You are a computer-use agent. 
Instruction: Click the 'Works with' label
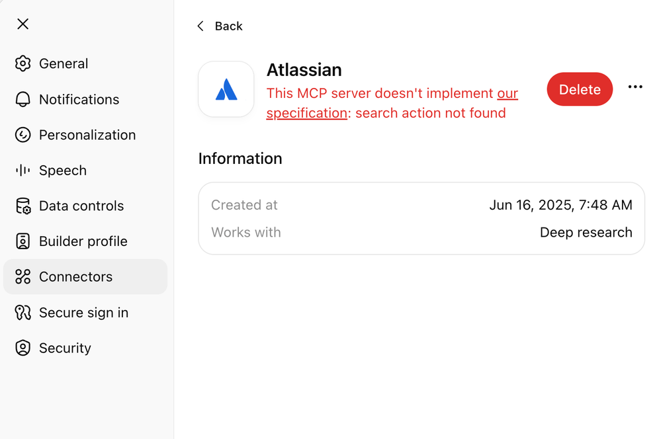[x=245, y=233]
